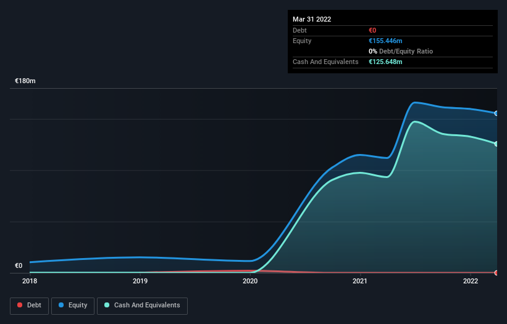The height and width of the screenshot is (324, 507).
Task: Click the Debt row label in tooltip
Action: (x=300, y=30)
